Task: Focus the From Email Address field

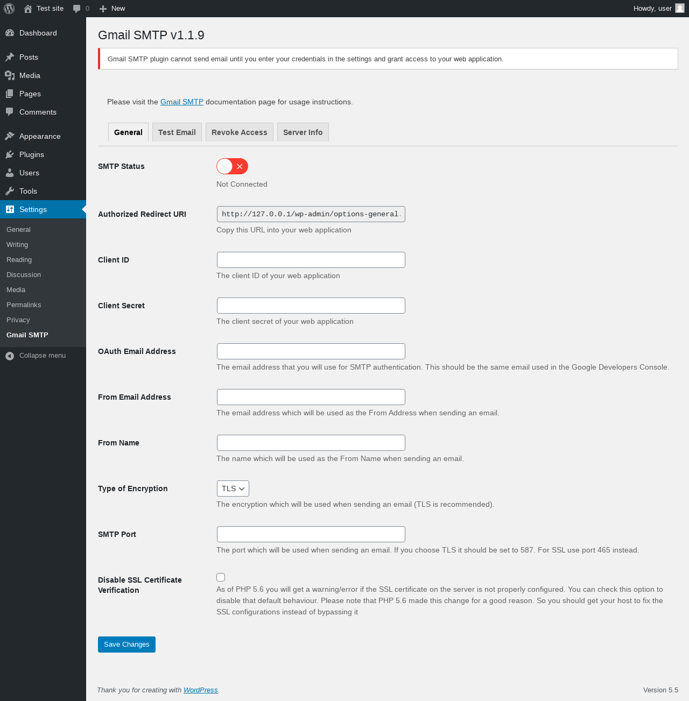Action: [311, 397]
